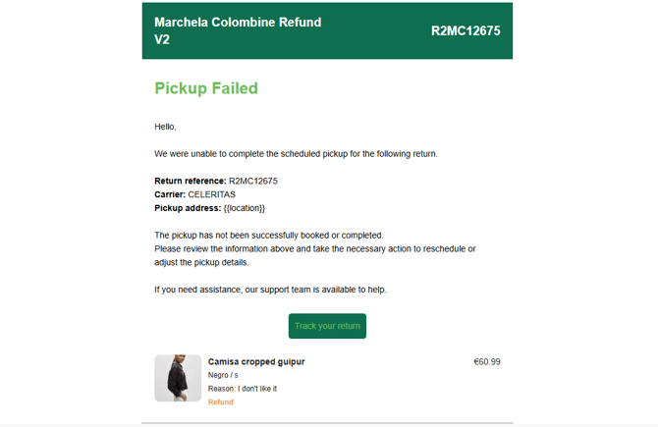The width and height of the screenshot is (658, 427).
Task: Click the Hello greeting text
Action: point(165,127)
